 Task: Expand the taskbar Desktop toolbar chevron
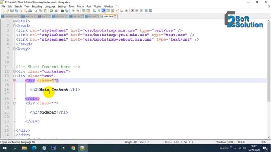tap(231, 147)
